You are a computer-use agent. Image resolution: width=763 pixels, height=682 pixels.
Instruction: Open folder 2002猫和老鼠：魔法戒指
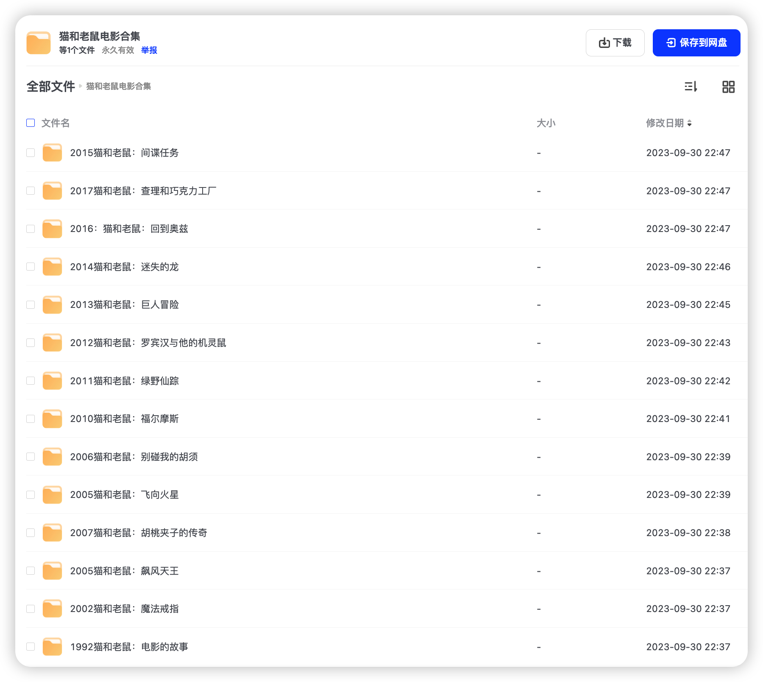click(124, 609)
